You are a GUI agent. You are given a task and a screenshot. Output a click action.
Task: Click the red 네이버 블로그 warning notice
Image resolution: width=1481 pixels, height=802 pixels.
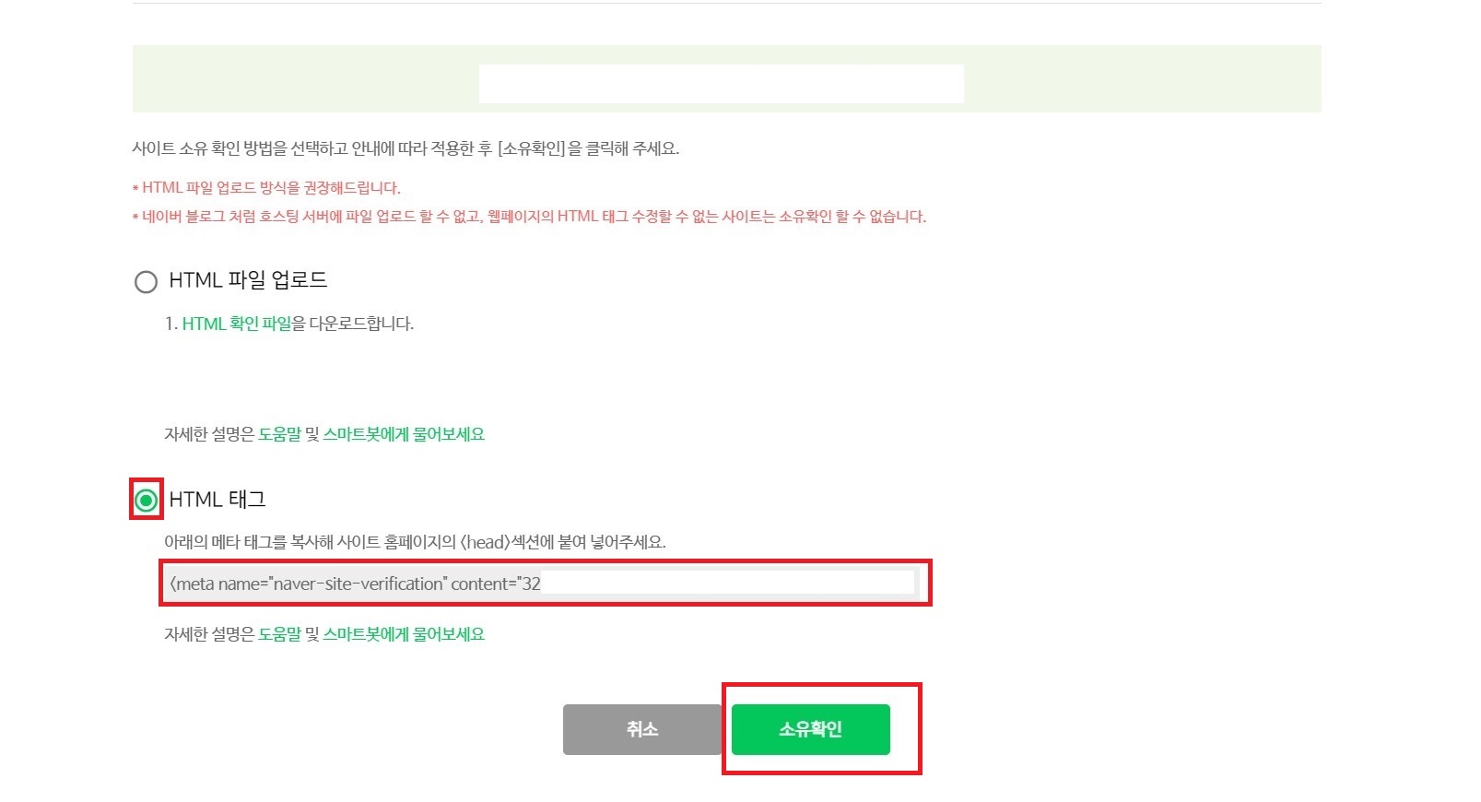(529, 217)
